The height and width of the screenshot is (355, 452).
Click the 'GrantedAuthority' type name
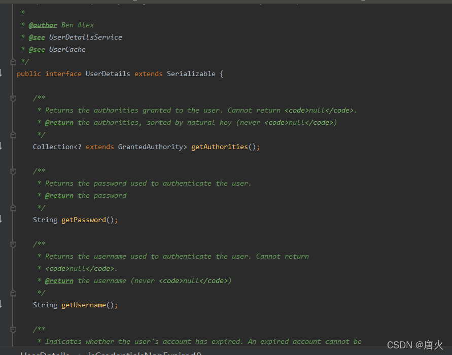click(151, 147)
